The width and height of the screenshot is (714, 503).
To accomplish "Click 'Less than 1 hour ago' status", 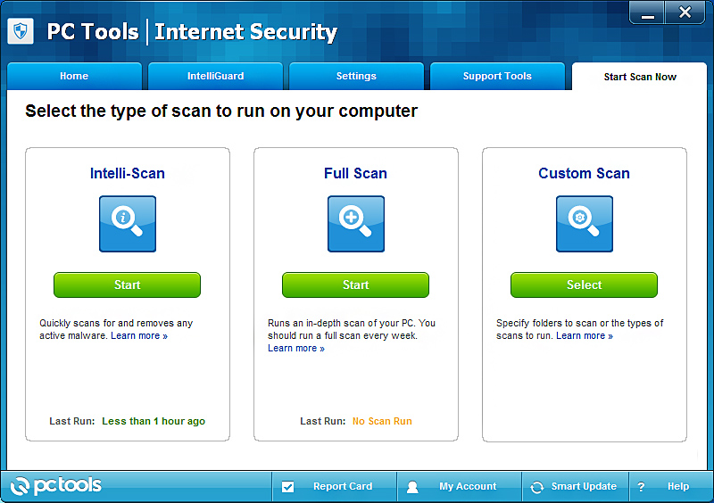I will click(154, 421).
